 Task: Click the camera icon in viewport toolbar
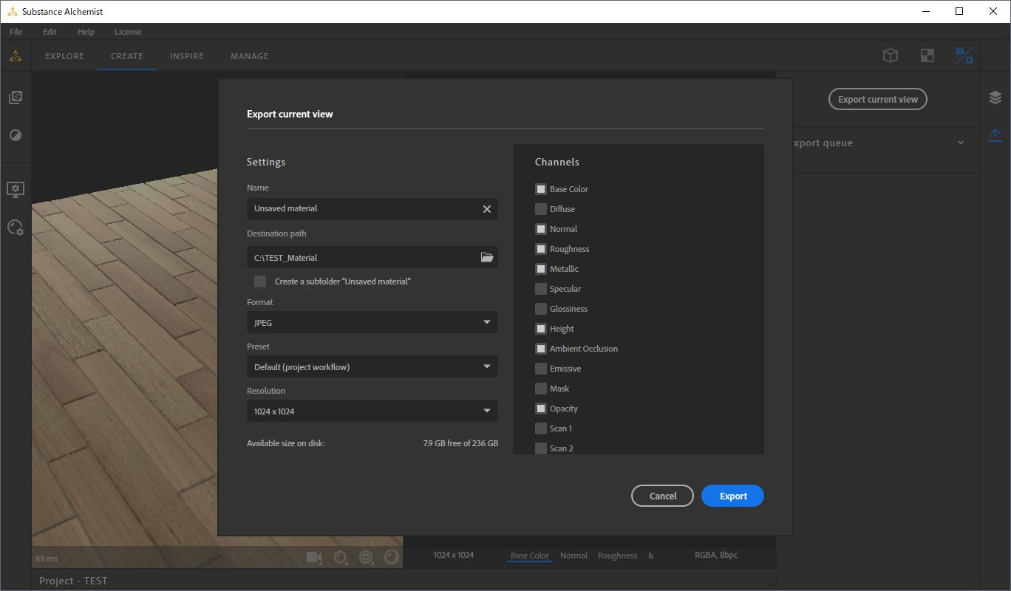(x=314, y=557)
